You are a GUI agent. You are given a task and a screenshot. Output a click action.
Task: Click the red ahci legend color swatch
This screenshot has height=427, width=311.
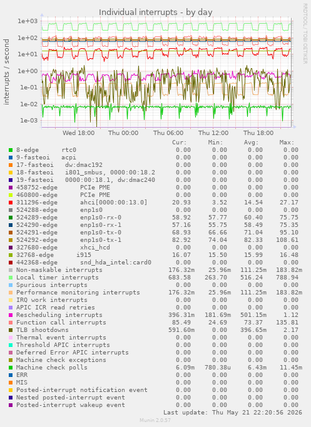[11, 203]
